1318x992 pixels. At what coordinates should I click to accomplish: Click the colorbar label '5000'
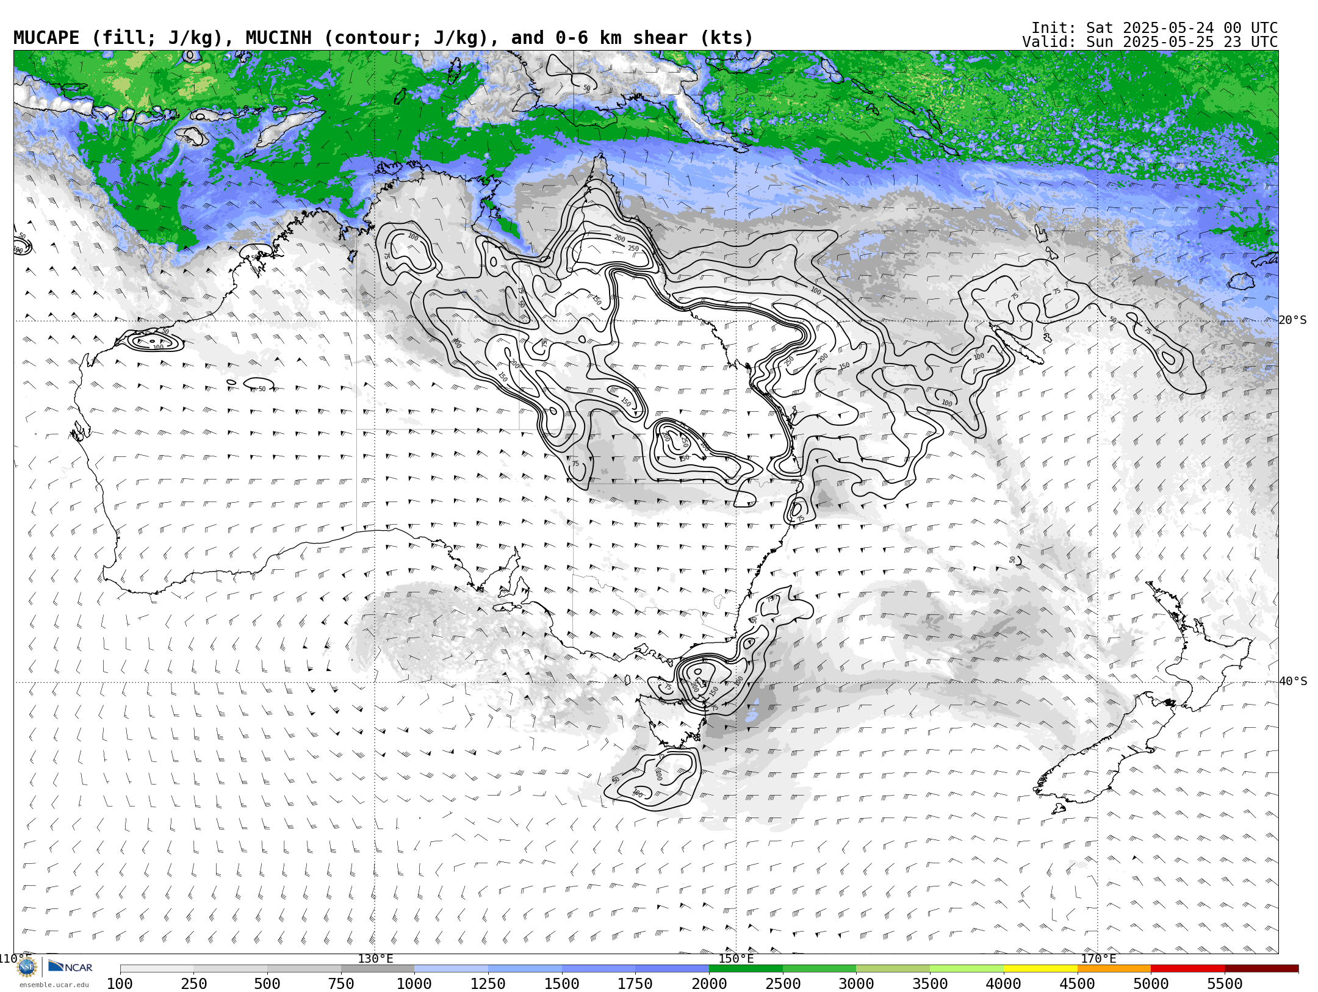pyautogui.click(x=1151, y=984)
